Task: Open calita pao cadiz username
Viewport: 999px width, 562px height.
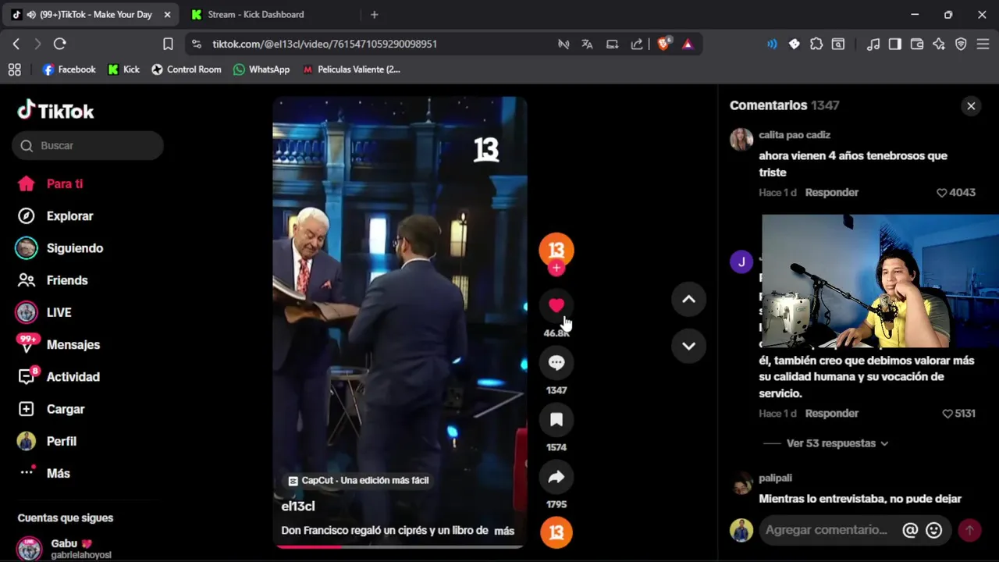Action: [x=795, y=135]
